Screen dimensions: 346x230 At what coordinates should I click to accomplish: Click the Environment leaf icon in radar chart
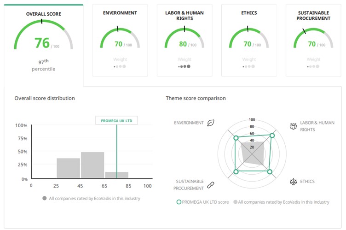[211, 123]
